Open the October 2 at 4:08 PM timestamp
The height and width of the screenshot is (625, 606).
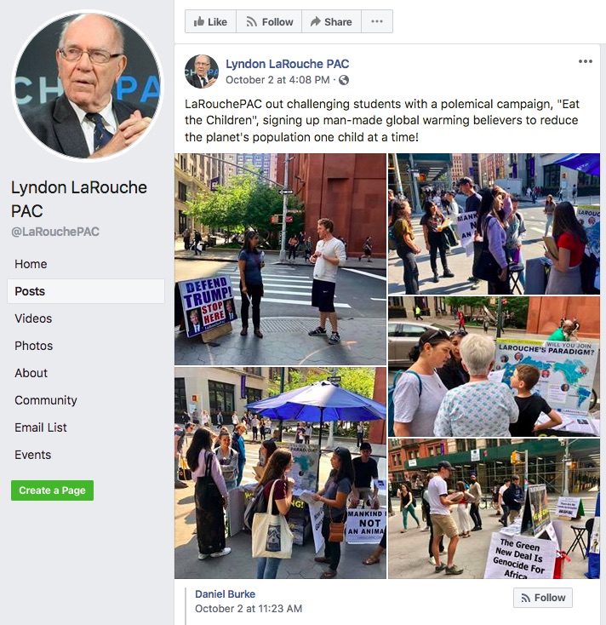click(x=277, y=80)
